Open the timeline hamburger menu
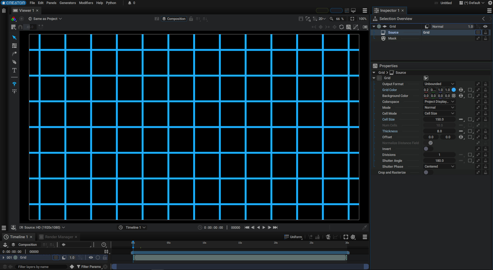This screenshot has height=270, width=493. 365,237
